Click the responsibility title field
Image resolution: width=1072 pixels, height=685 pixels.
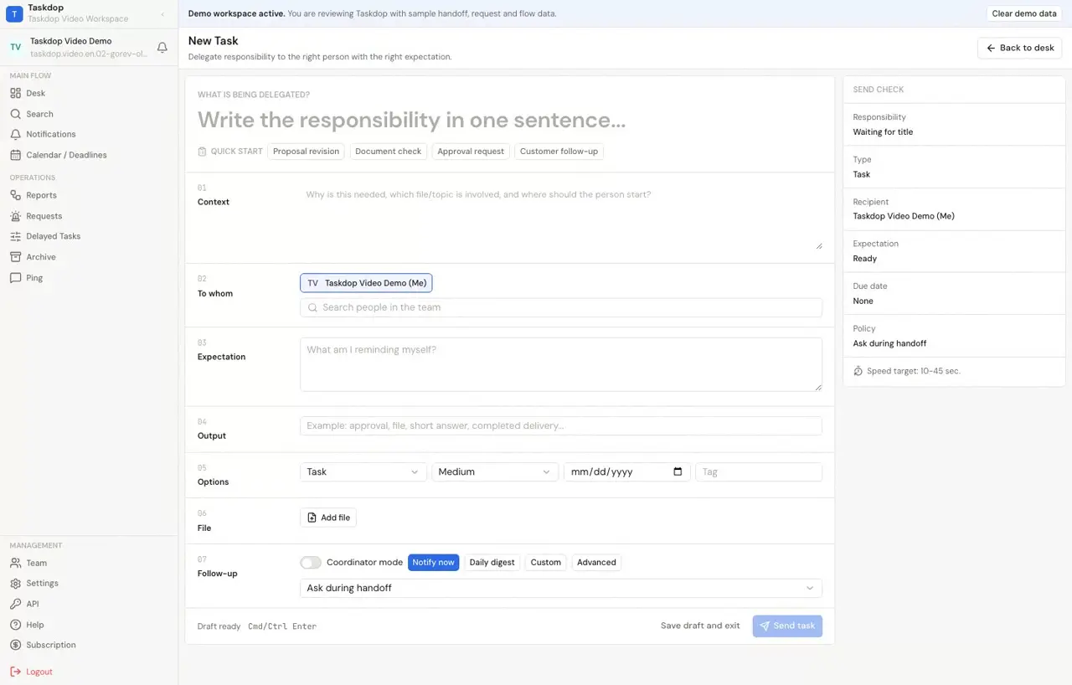click(x=509, y=120)
